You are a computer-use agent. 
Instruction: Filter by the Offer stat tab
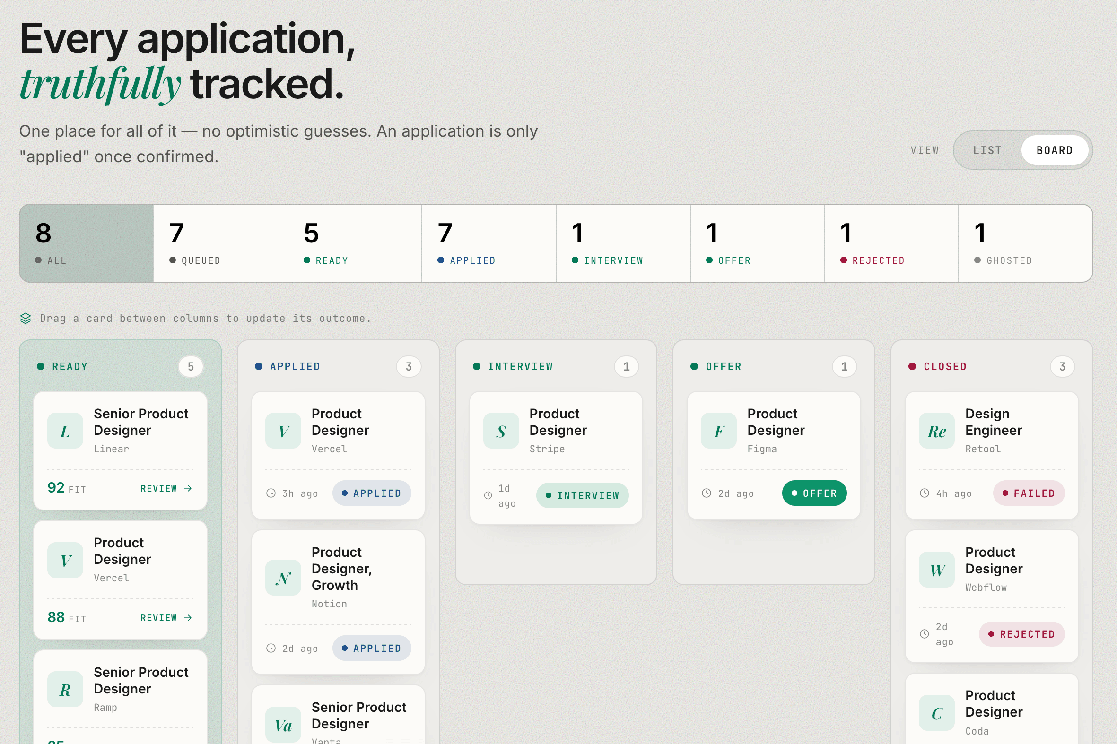(758, 243)
